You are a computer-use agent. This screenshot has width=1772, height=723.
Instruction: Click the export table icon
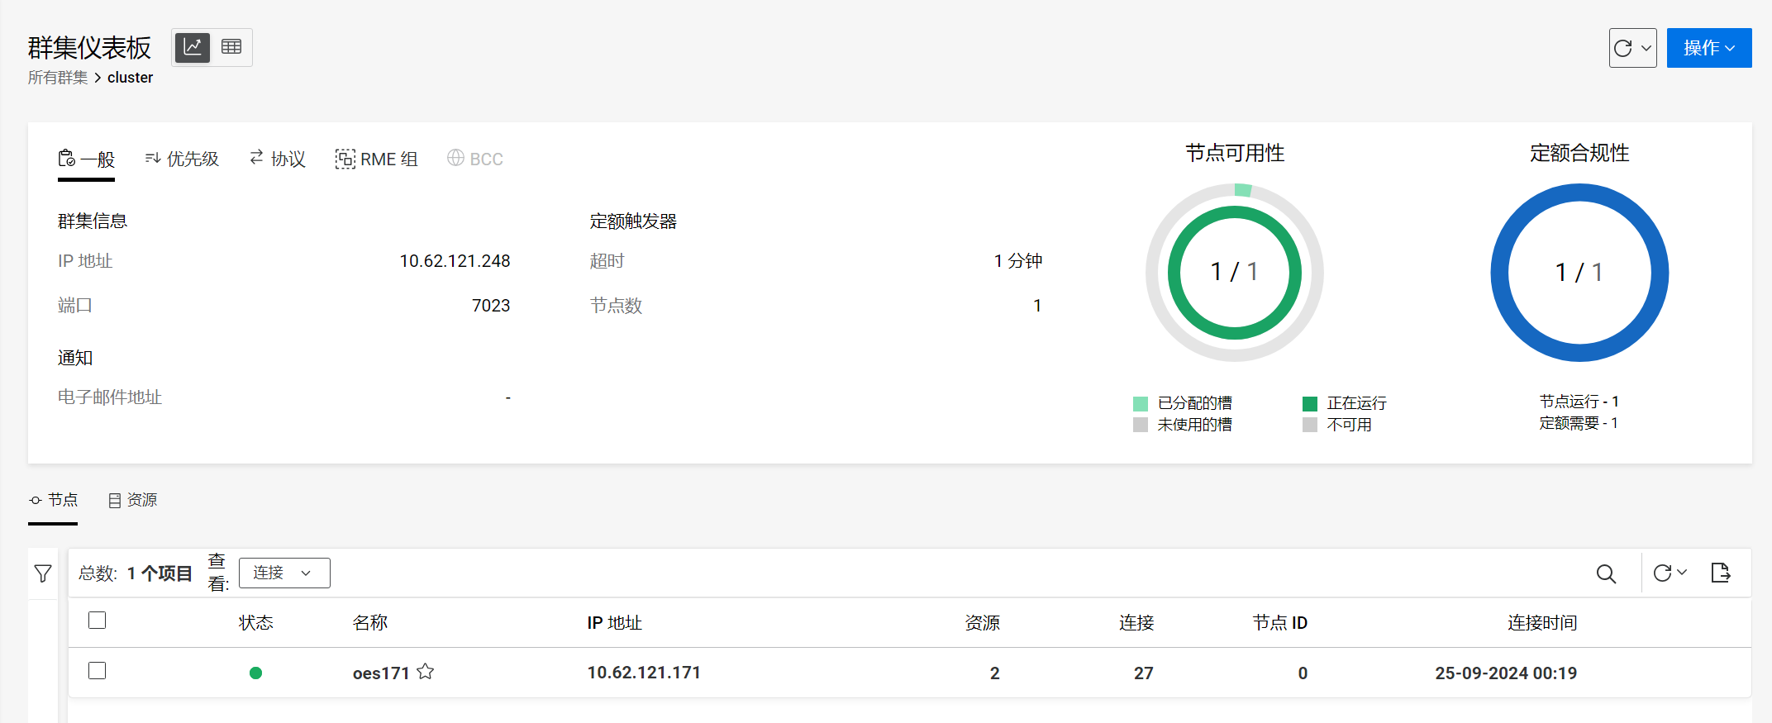click(1720, 573)
